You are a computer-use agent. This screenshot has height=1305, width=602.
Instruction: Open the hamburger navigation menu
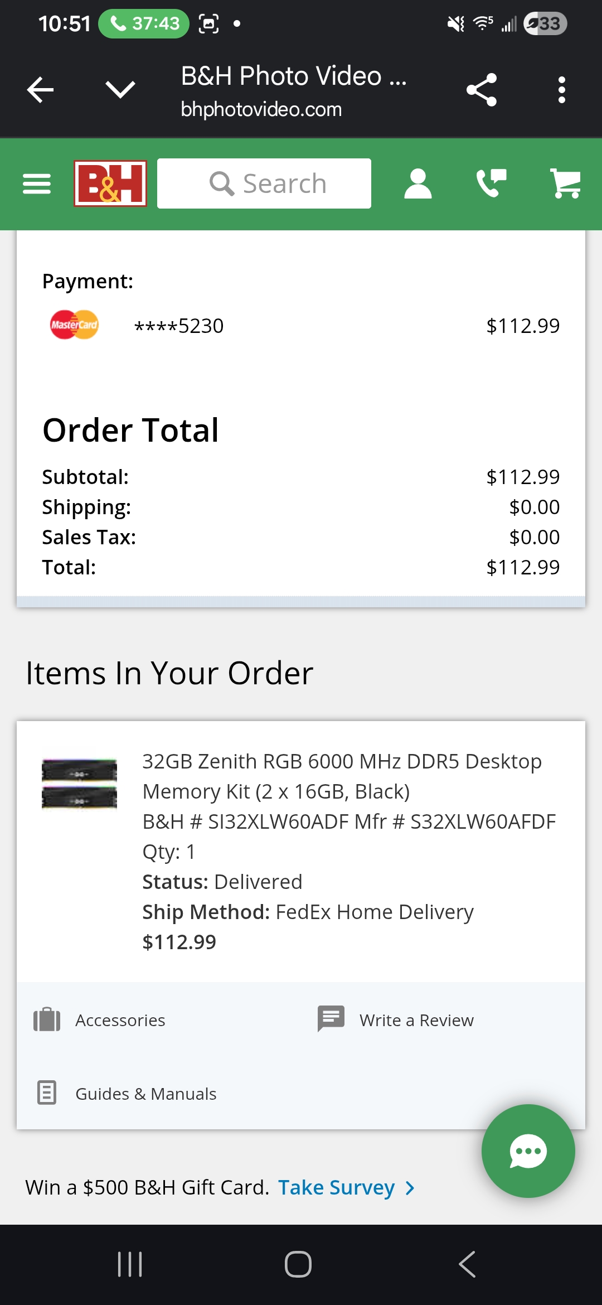pyautogui.click(x=37, y=183)
